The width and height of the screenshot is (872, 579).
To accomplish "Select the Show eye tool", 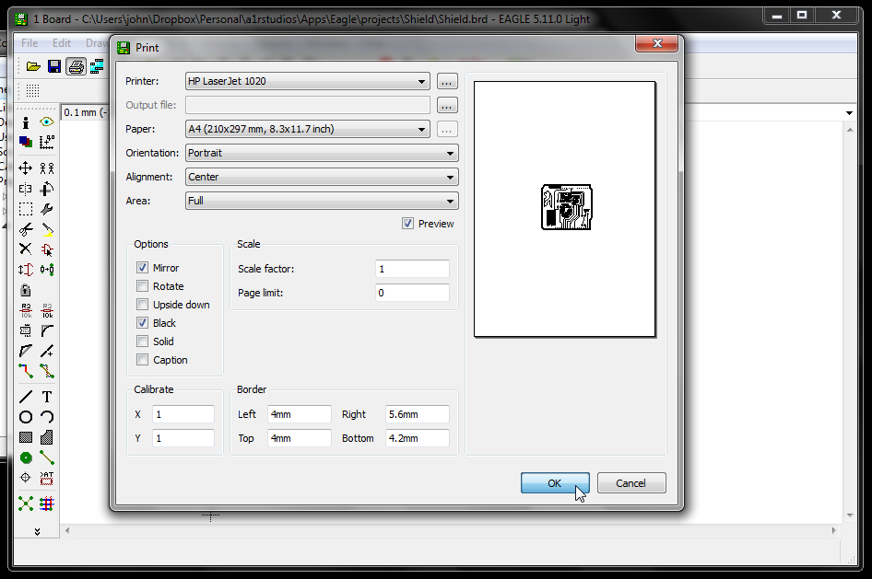I will 47,122.
